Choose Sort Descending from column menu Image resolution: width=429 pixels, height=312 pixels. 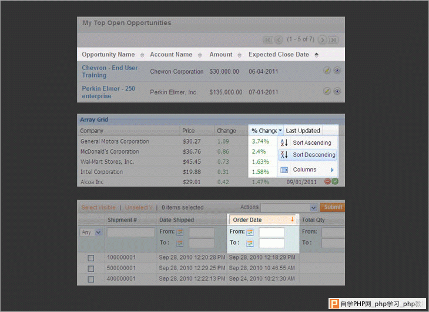click(x=308, y=155)
